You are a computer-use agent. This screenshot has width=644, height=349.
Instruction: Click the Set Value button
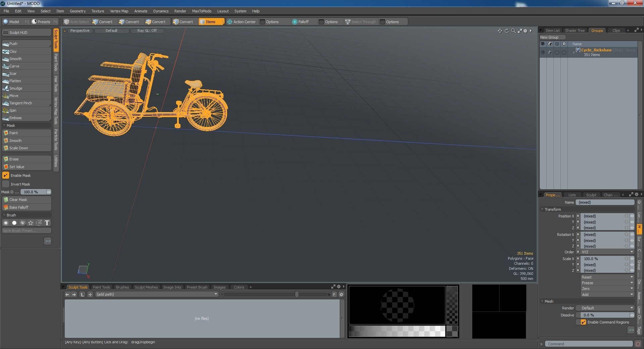pyautogui.click(x=26, y=167)
